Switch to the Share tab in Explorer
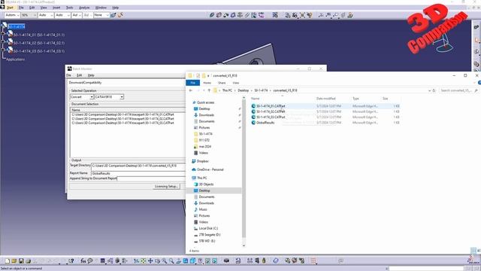 tap(222, 83)
